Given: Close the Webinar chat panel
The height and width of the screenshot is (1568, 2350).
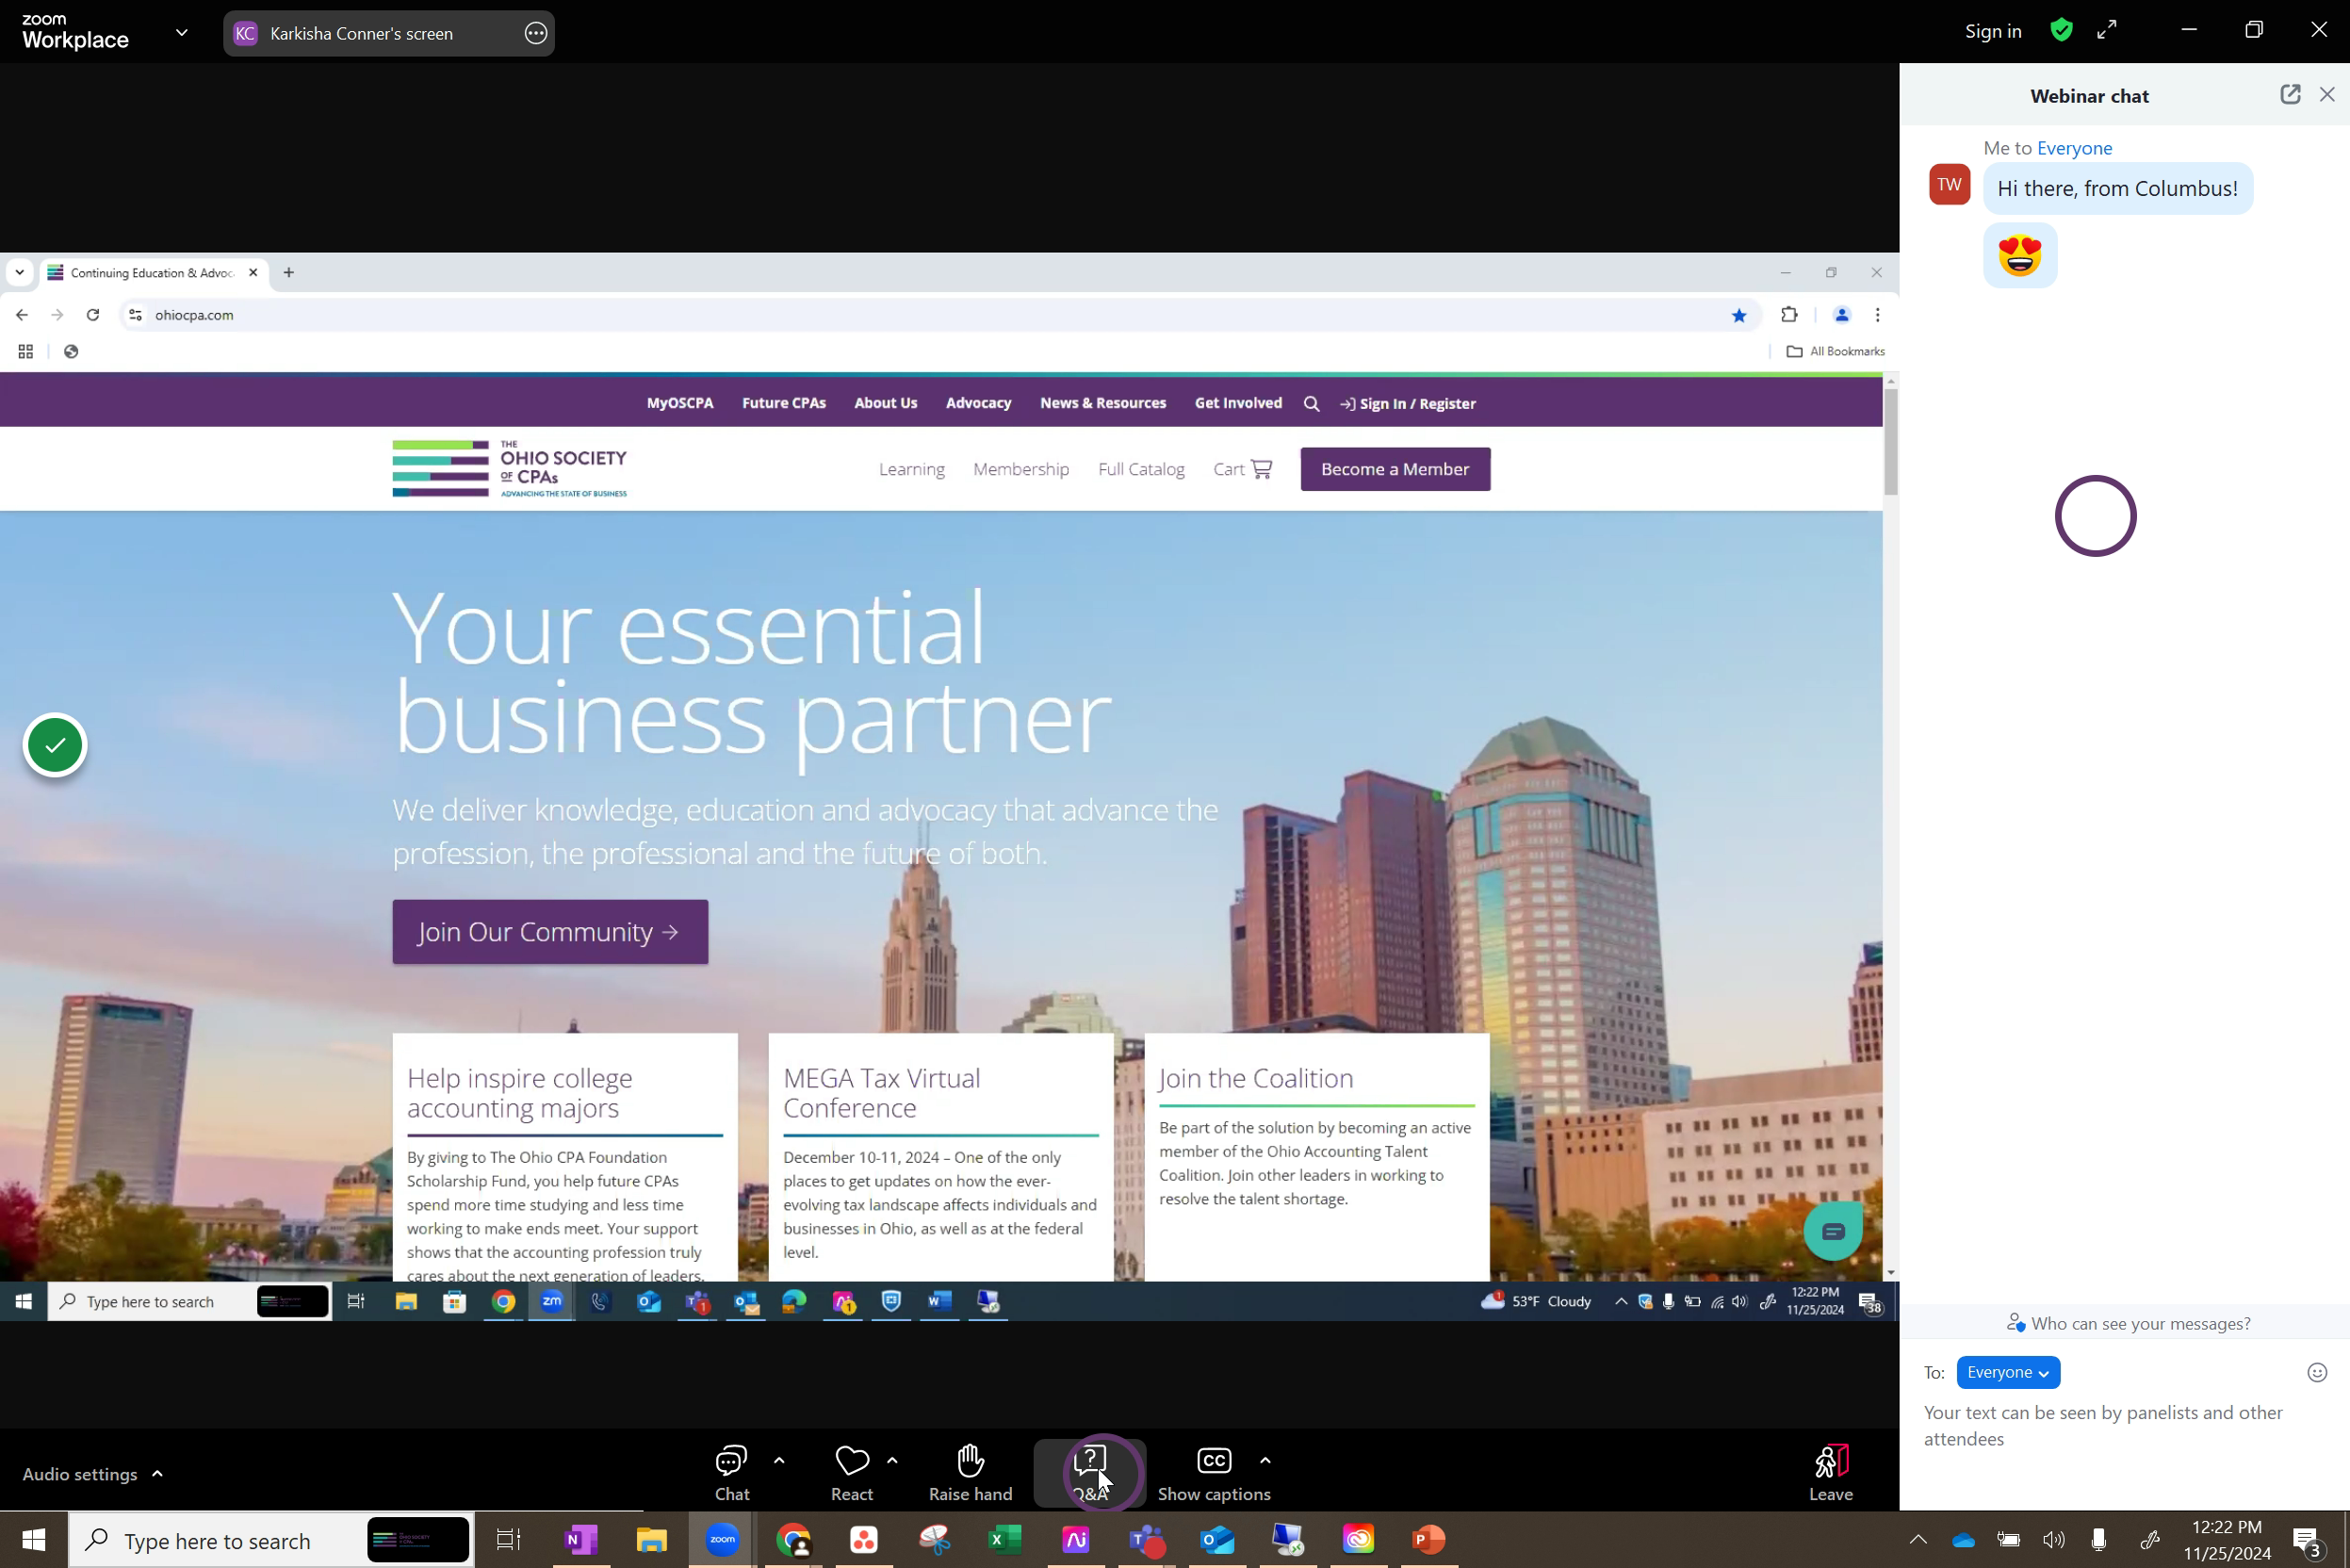Looking at the screenshot, I should (2327, 95).
